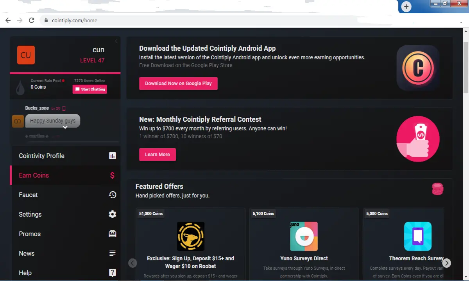Click the referral contest money-hand icon
Screen dimensions: 469x281
[418, 139]
